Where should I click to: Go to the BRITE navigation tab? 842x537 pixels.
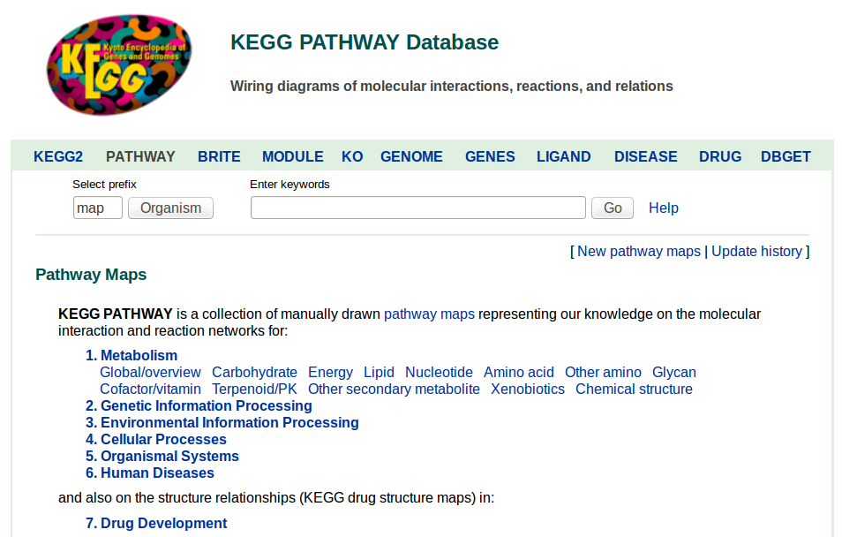click(219, 156)
